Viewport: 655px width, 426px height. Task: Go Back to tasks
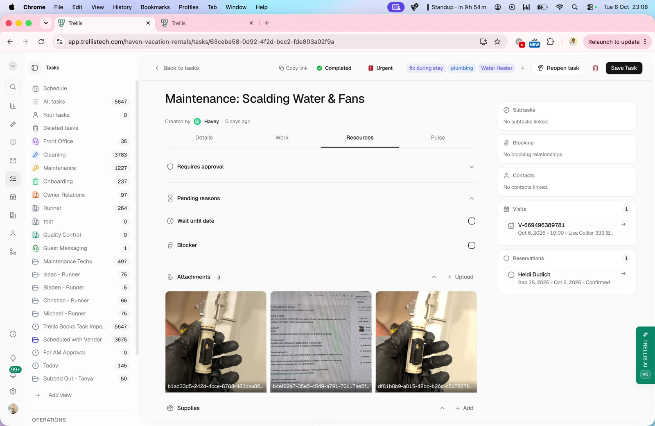(x=177, y=68)
